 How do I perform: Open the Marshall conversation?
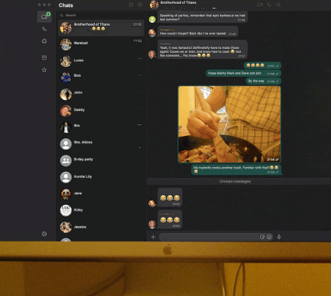click(x=101, y=44)
